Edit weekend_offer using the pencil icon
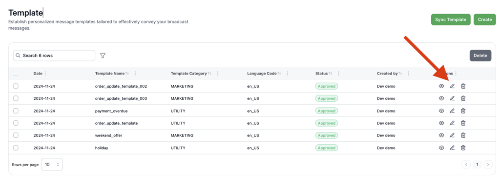 [452, 135]
